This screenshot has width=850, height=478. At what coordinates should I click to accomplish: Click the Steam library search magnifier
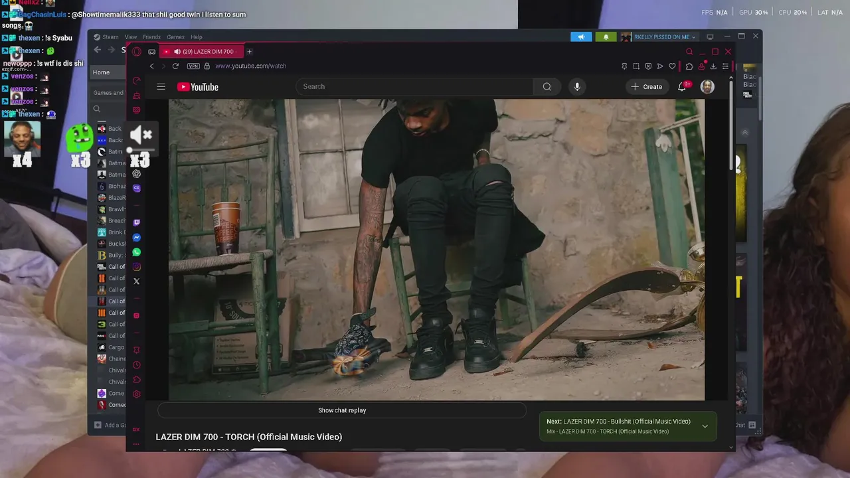point(97,109)
